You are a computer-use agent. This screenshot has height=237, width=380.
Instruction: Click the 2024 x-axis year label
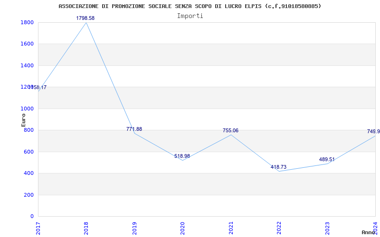coord(375,228)
